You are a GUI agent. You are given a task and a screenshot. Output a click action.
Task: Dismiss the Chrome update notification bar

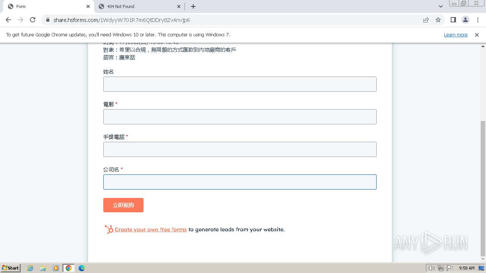pyautogui.click(x=477, y=35)
